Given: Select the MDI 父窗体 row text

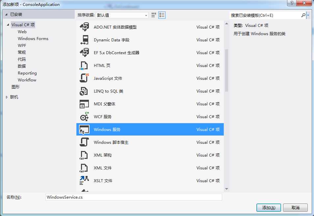Looking at the screenshot, I should tap(105, 104).
